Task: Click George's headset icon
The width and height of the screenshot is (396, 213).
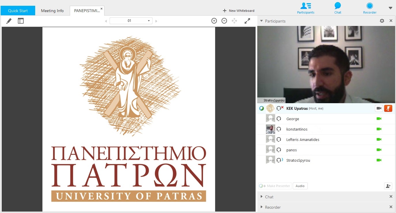Action: [279, 119]
